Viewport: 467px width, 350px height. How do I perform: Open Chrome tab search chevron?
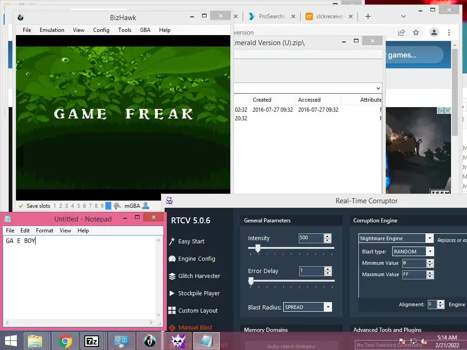[404, 16]
